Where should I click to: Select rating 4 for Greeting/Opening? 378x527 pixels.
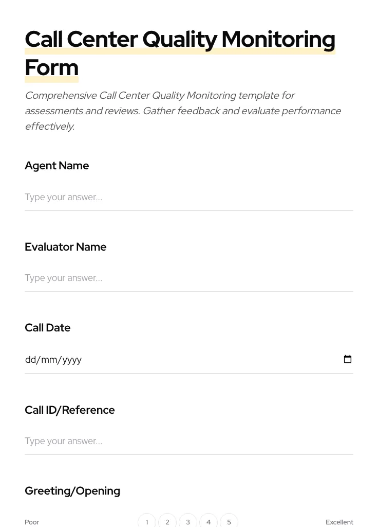(209, 521)
